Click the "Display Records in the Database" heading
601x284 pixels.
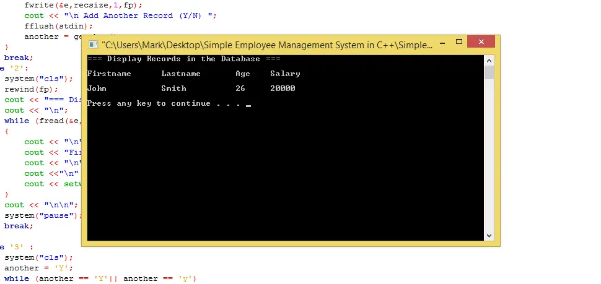183,59
